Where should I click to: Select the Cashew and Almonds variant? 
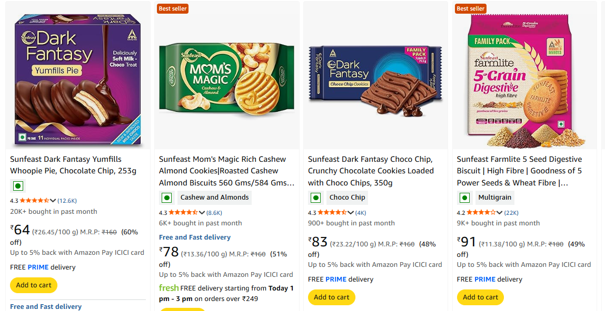(214, 198)
